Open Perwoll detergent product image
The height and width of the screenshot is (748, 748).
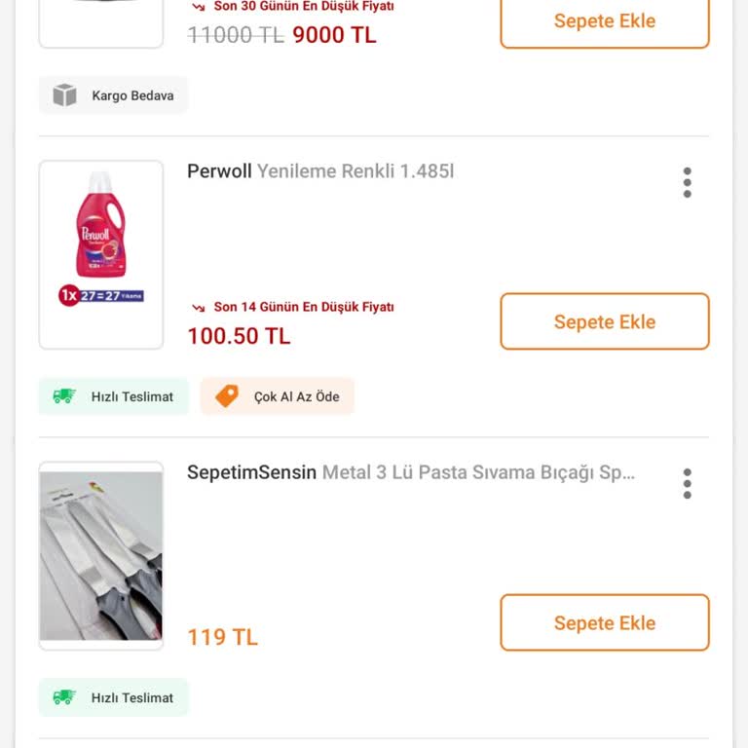click(101, 254)
